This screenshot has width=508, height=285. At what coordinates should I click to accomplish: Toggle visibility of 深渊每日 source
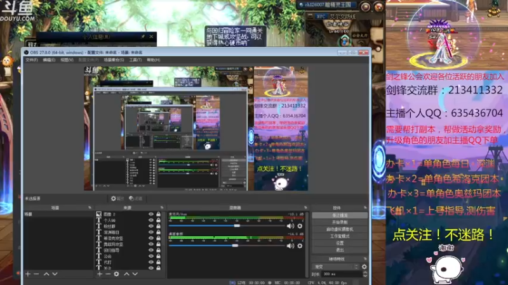pos(151,232)
